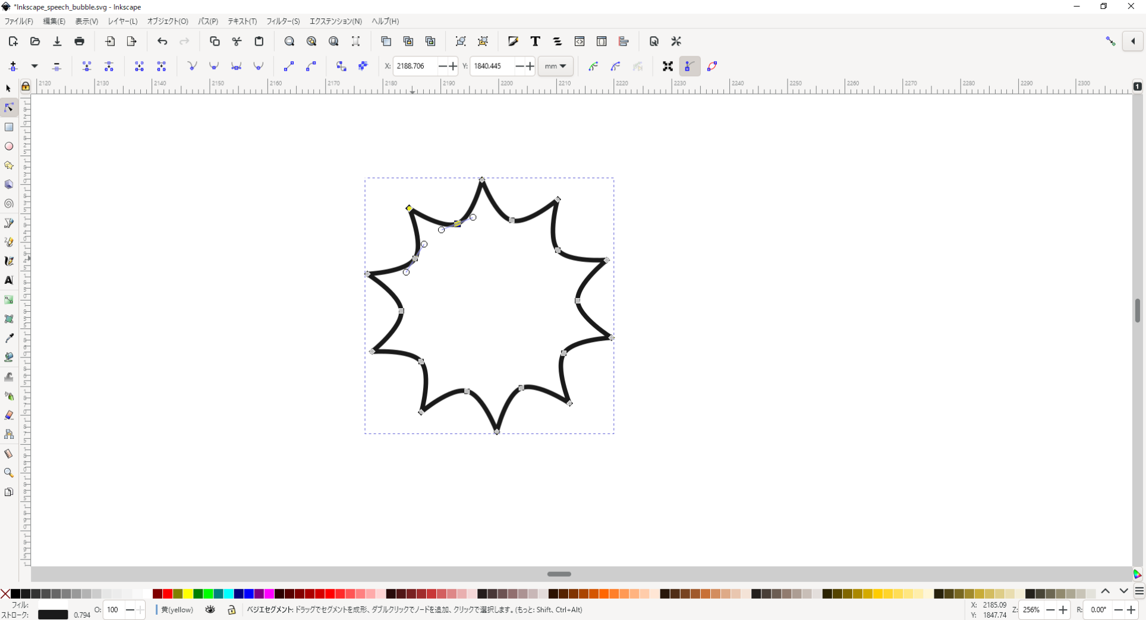
Task: Select the Eraser tool
Action: click(9, 415)
